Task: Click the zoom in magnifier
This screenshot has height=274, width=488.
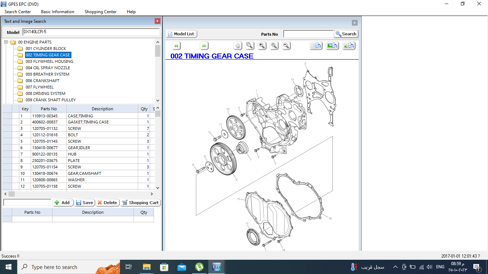Action: coord(262,46)
